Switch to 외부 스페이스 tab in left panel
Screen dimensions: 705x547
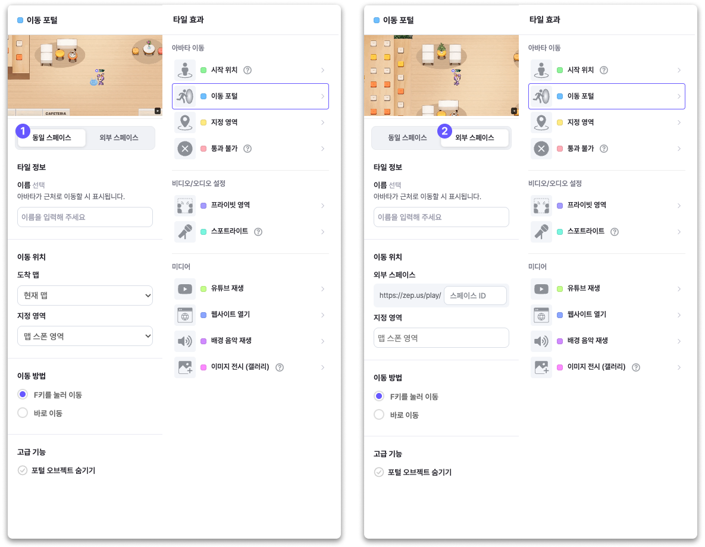click(x=119, y=137)
